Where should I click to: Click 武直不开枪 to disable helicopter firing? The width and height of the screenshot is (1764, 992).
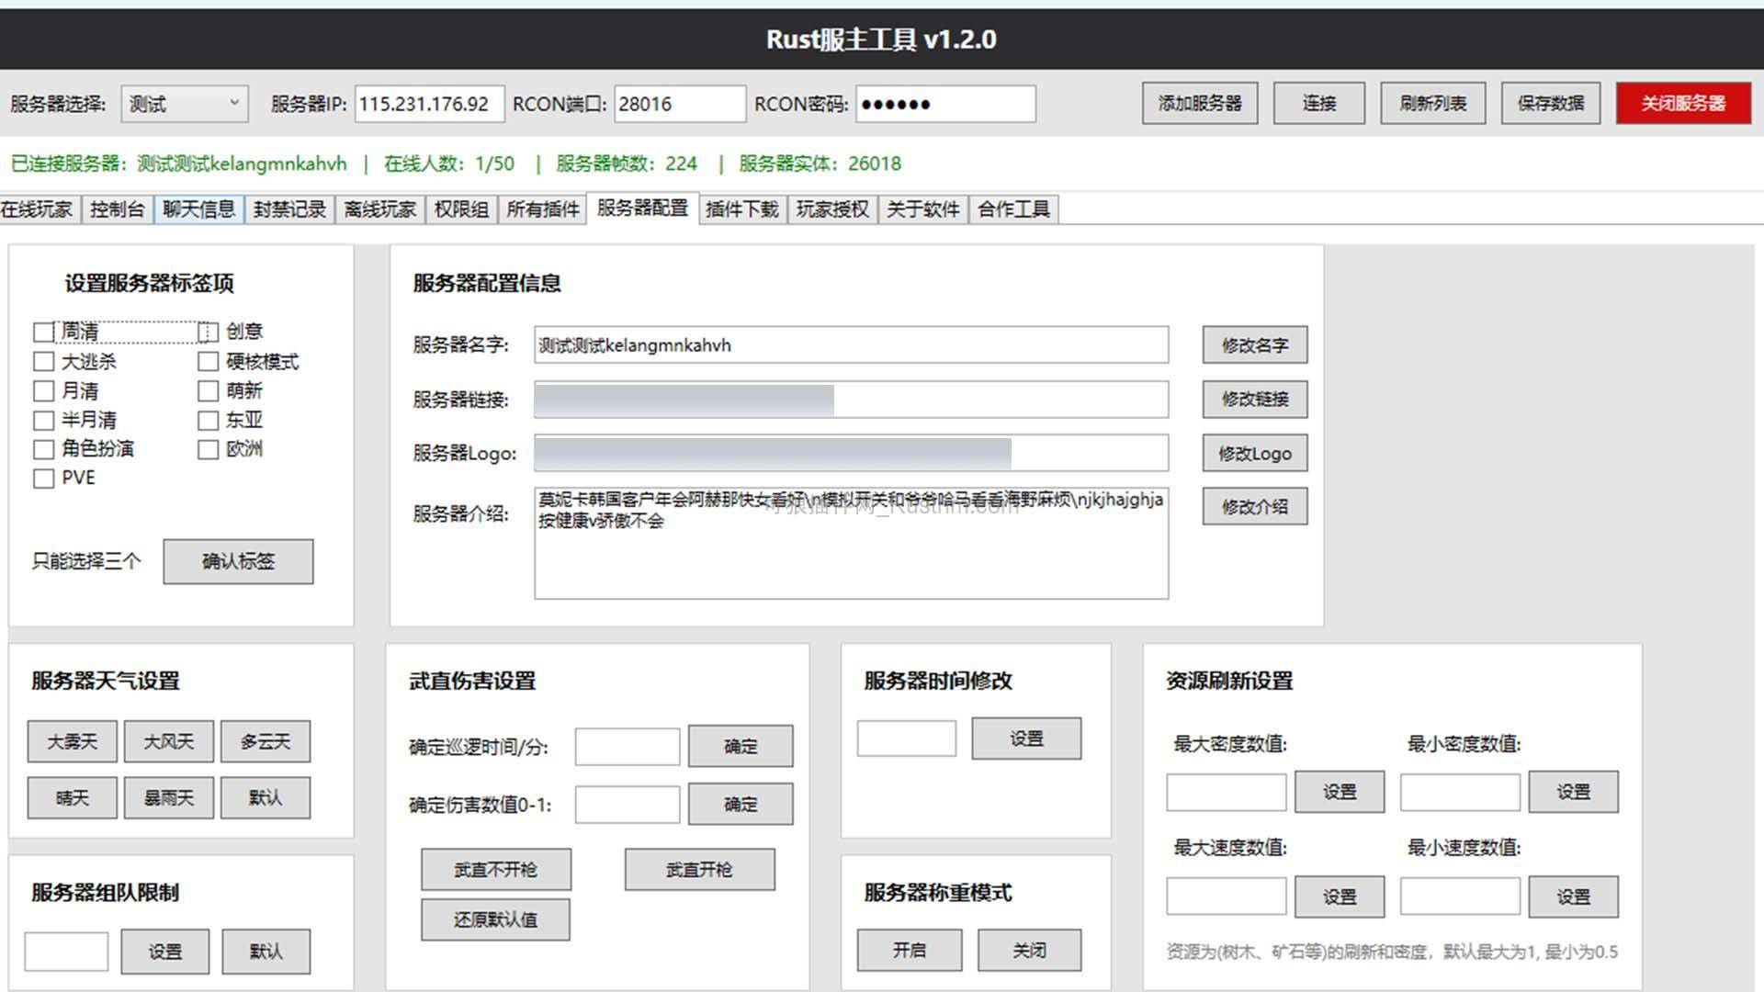[495, 869]
